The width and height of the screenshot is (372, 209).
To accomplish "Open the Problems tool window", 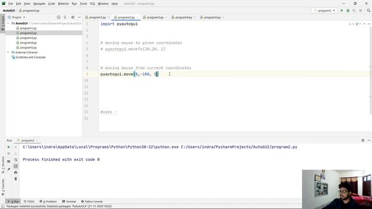I will 48,201.
